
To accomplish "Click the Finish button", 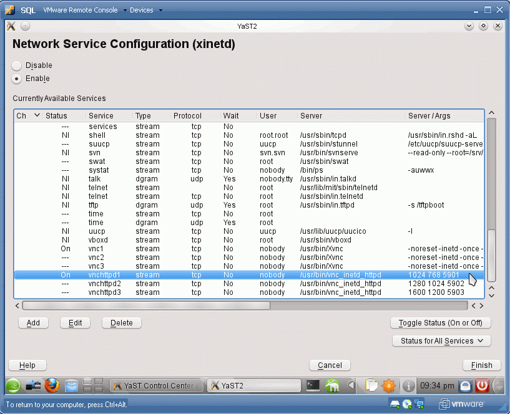I will point(481,365).
